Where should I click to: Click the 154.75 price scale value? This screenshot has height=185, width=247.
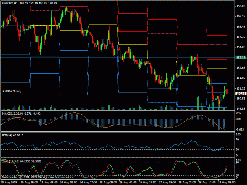tap(241, 37)
